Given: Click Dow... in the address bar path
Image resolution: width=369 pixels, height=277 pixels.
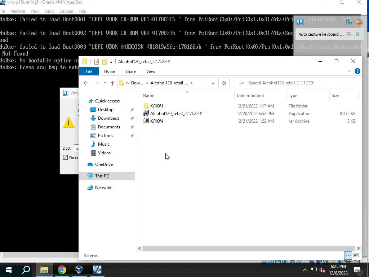Looking at the screenshot, I should point(137,83).
